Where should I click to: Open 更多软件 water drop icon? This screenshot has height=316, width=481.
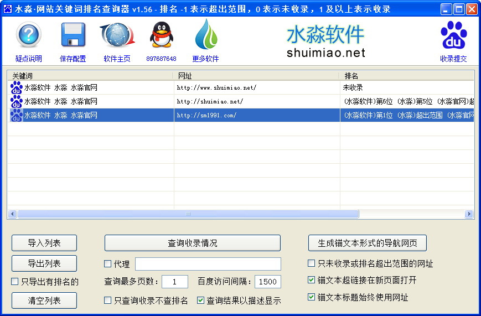[x=206, y=34]
